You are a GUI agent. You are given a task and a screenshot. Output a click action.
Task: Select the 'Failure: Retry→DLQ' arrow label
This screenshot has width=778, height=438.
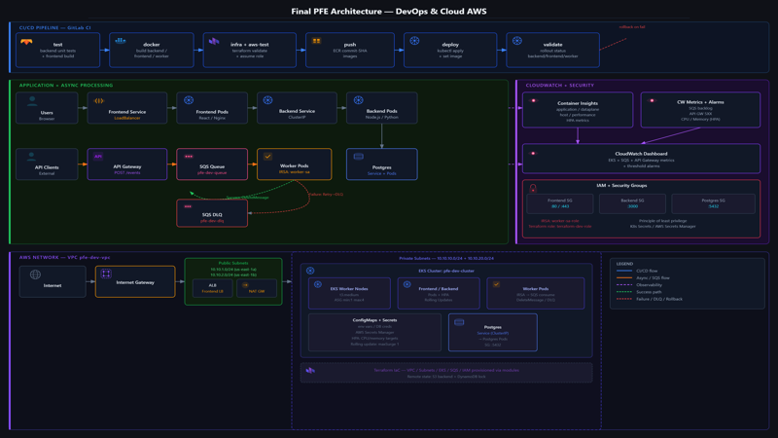coord(326,194)
